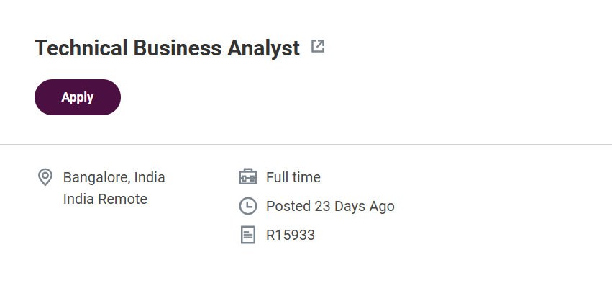Click the horizontal divider below Apply
This screenshot has width=612, height=291.
coord(306,144)
